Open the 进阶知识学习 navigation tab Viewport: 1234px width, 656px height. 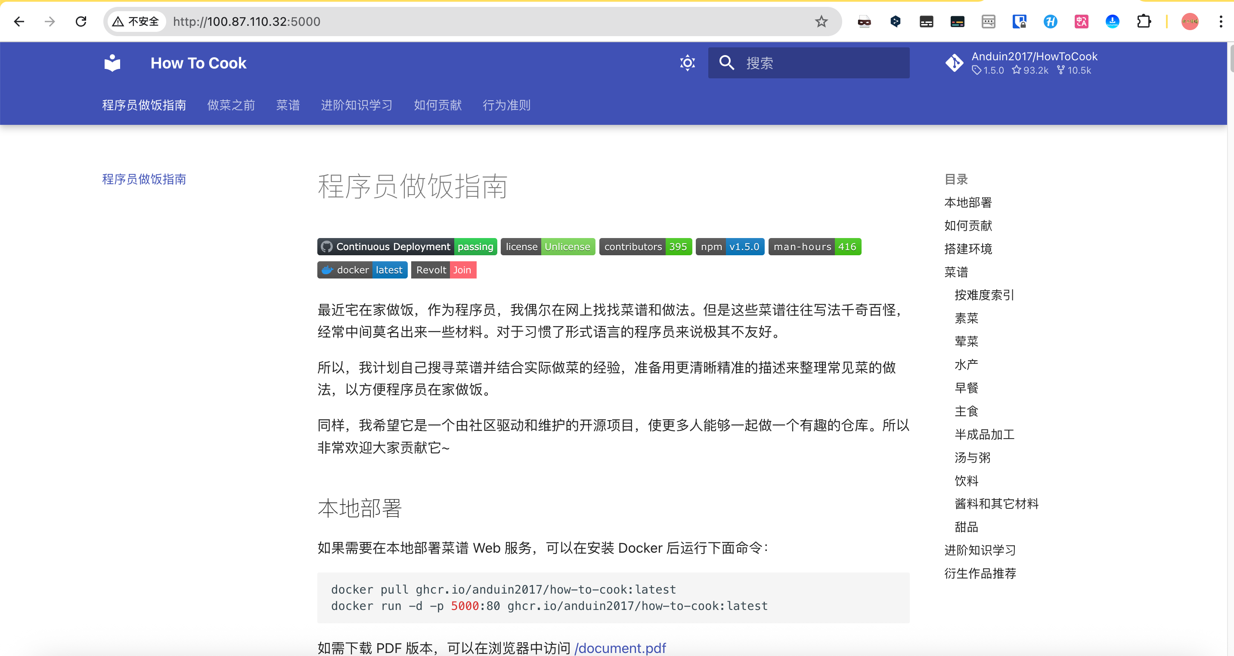[357, 105]
